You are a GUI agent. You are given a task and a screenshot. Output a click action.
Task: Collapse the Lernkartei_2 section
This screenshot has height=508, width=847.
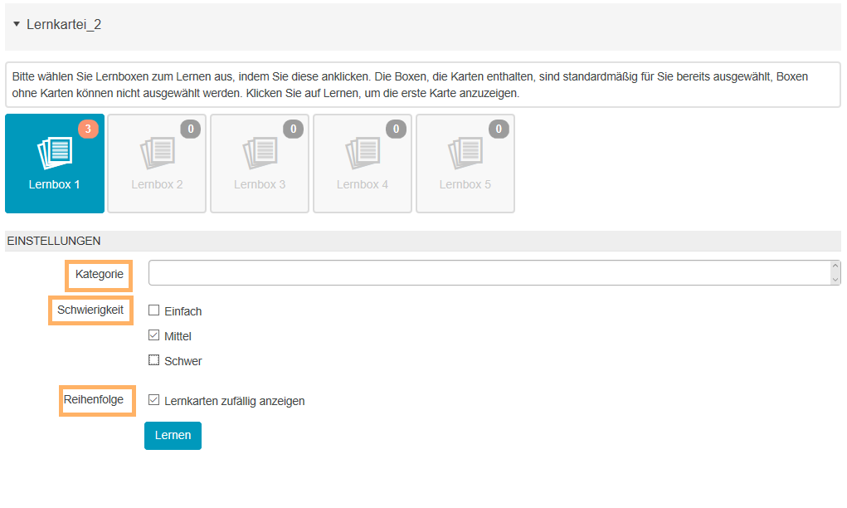click(x=17, y=25)
